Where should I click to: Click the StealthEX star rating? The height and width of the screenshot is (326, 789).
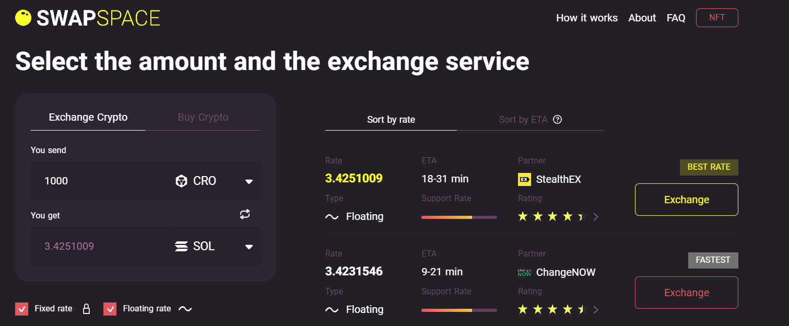point(552,216)
